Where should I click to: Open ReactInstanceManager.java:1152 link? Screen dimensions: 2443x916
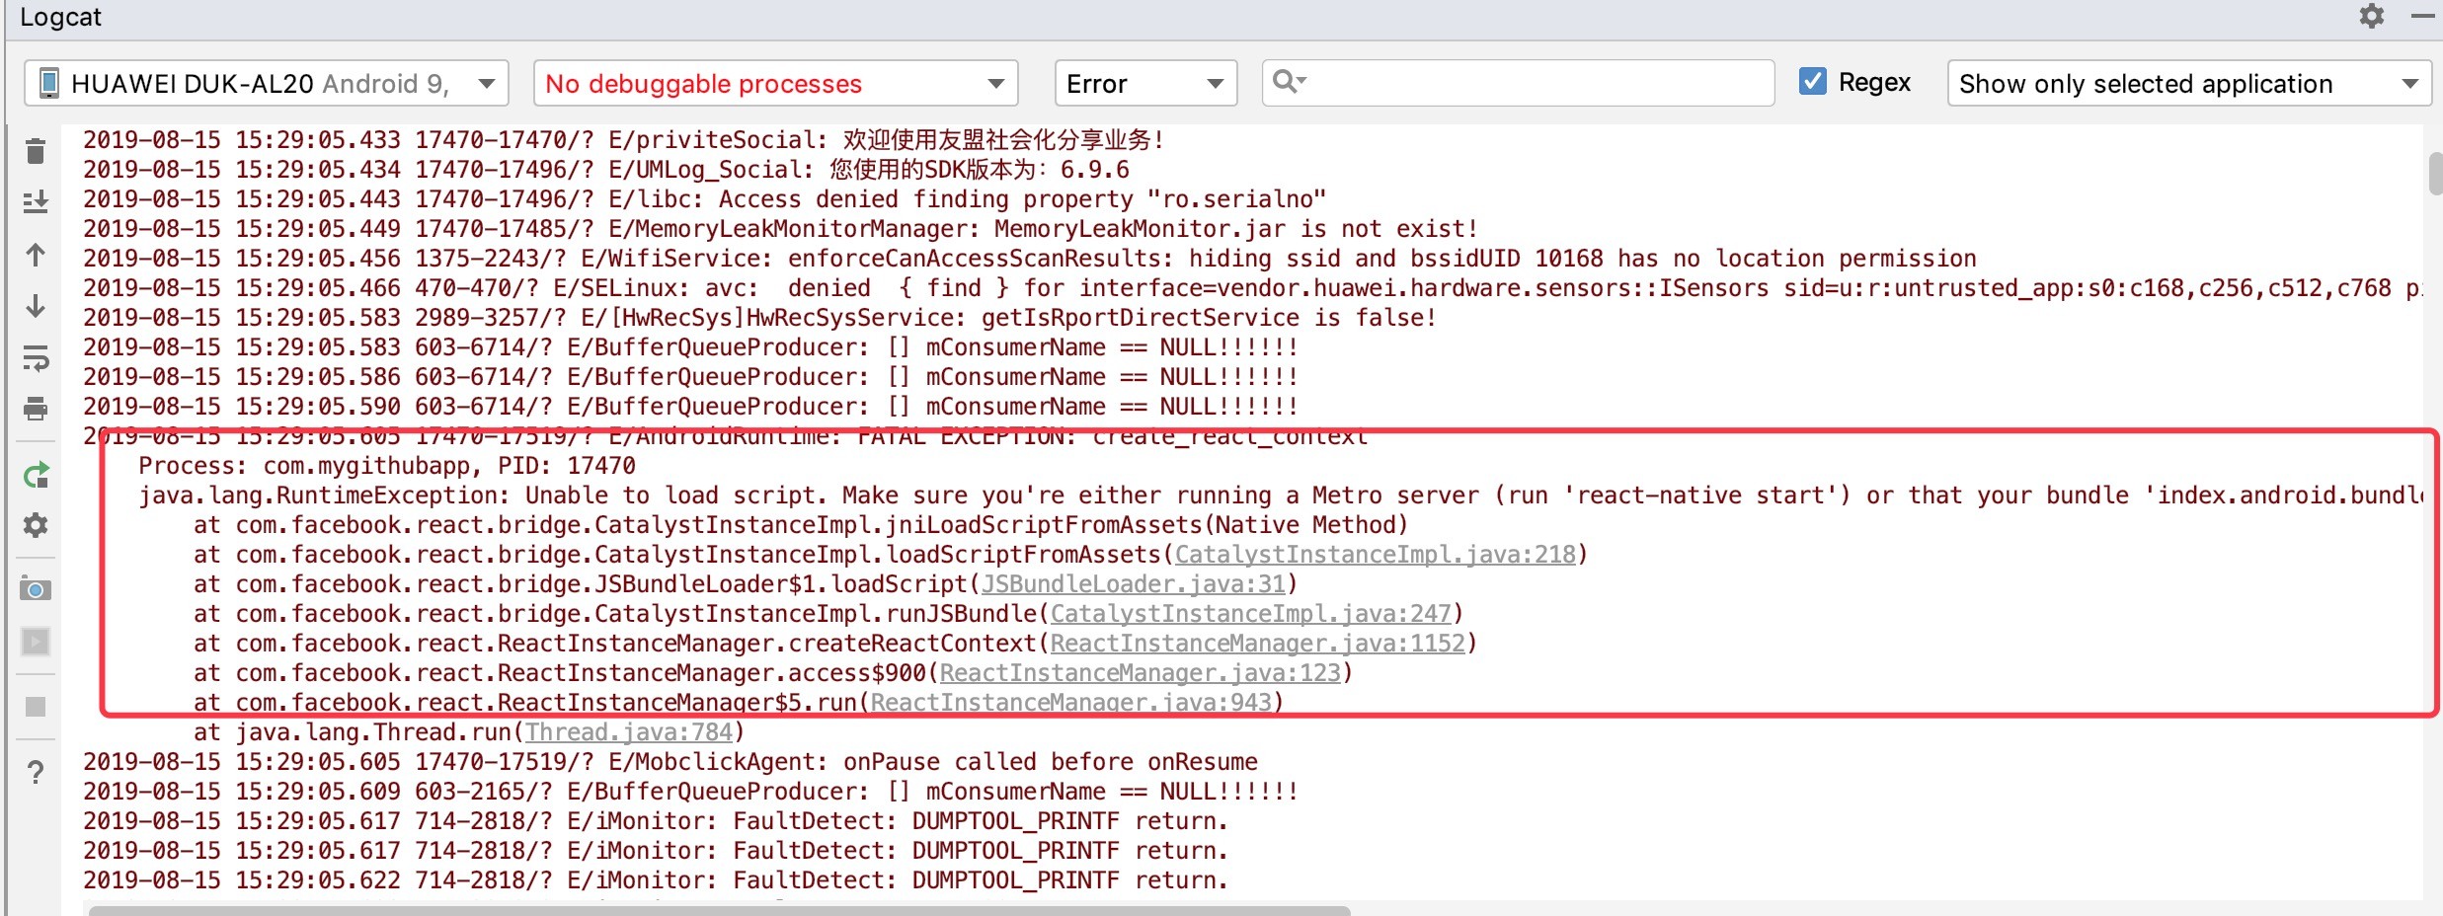click(1257, 644)
